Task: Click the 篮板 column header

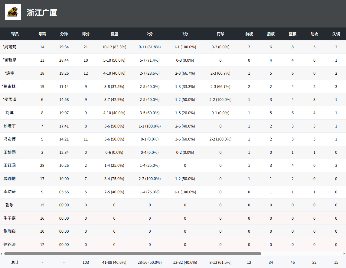Action: click(x=292, y=34)
